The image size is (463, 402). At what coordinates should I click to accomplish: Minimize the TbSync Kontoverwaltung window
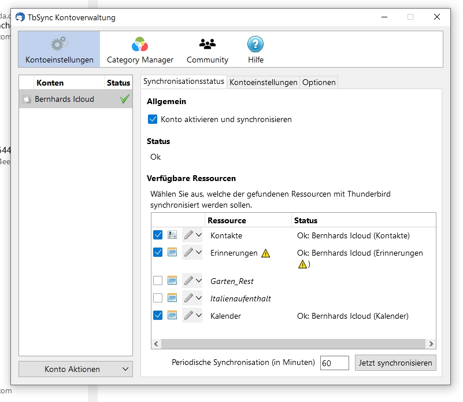click(x=384, y=17)
